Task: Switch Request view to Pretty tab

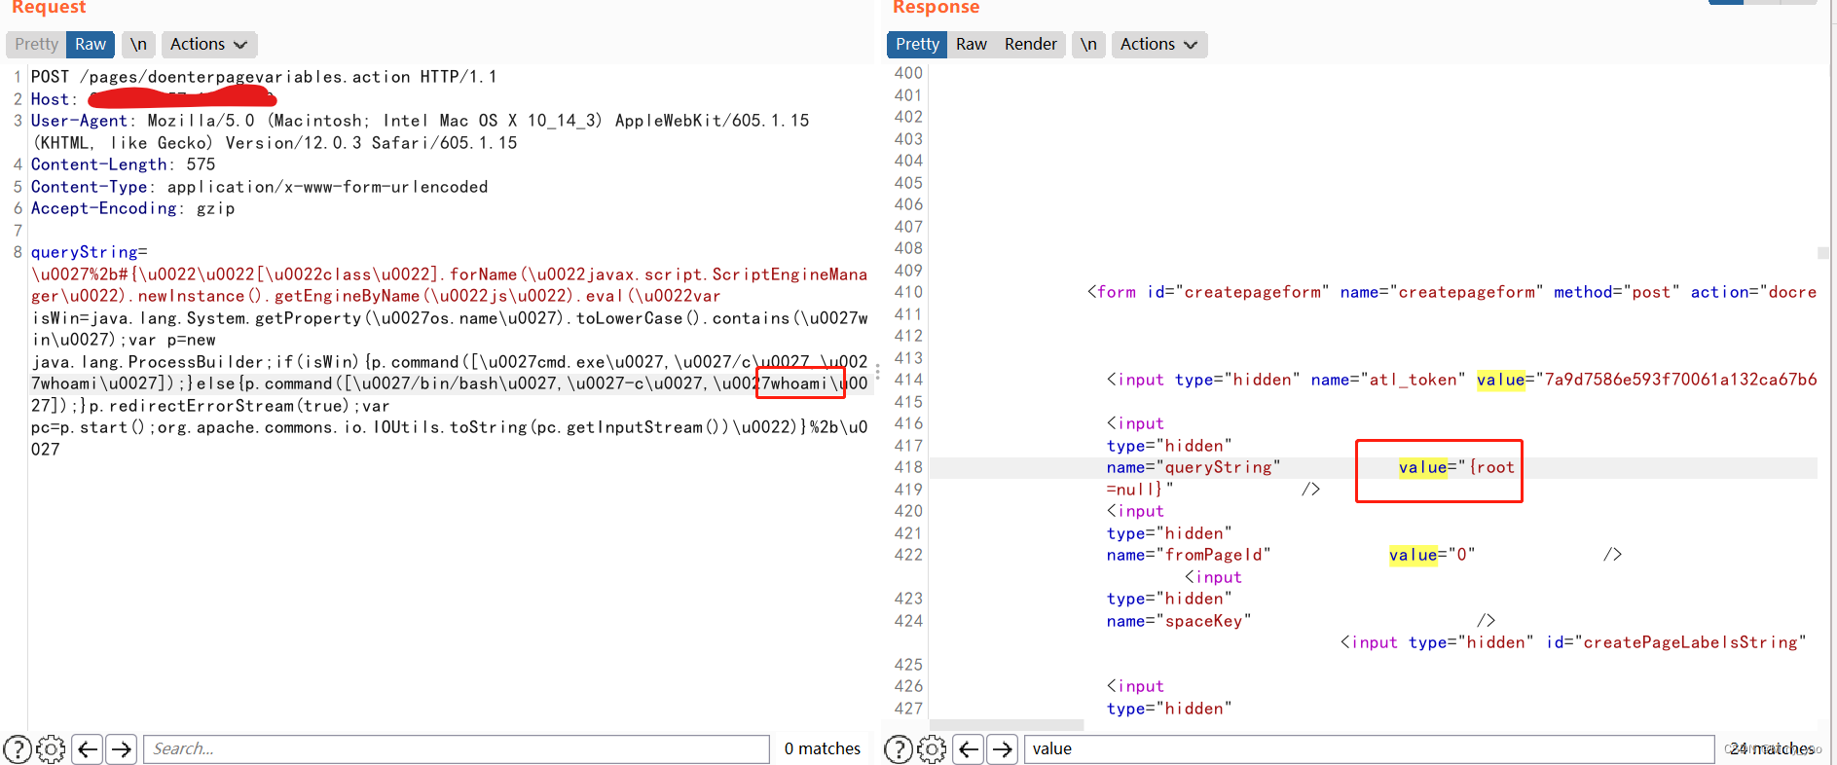Action: (x=37, y=44)
